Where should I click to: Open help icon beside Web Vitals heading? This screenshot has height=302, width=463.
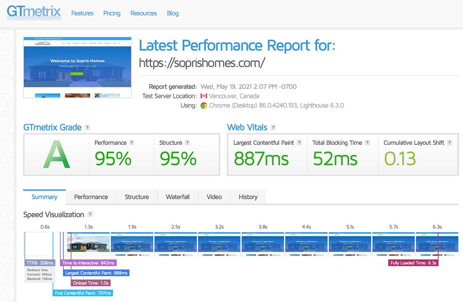273,128
